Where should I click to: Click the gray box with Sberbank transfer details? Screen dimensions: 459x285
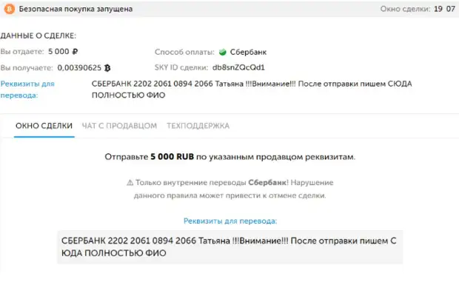(230, 247)
